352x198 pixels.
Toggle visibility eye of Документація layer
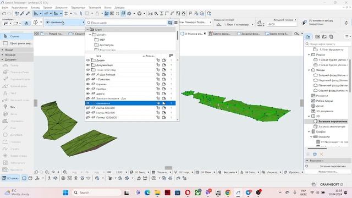pyautogui.click(x=88, y=65)
